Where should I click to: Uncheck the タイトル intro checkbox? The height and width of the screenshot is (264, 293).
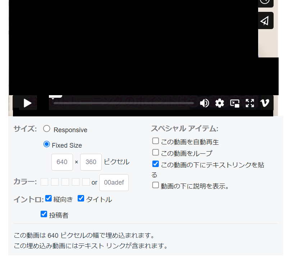tap(81, 199)
